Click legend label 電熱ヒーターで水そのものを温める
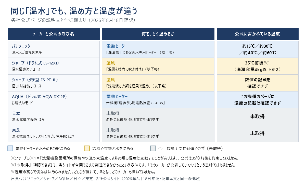 (43, 148)
